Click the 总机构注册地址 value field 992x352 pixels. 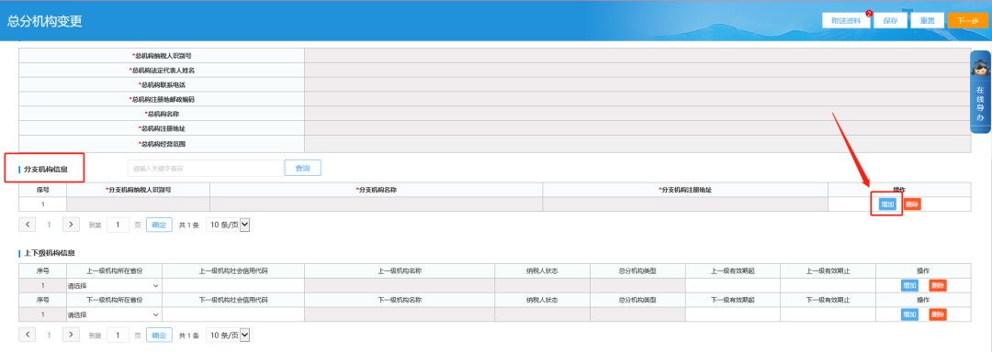pyautogui.click(x=637, y=128)
